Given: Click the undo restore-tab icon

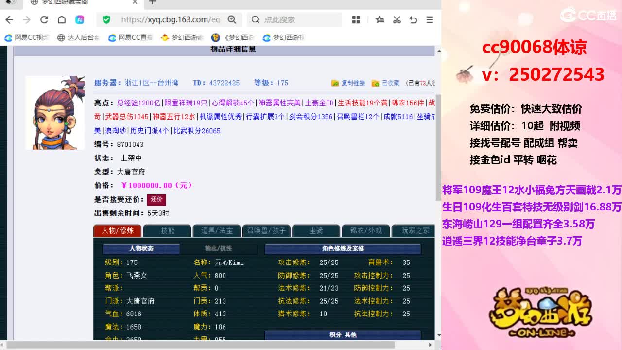Looking at the screenshot, I should click(x=414, y=19).
